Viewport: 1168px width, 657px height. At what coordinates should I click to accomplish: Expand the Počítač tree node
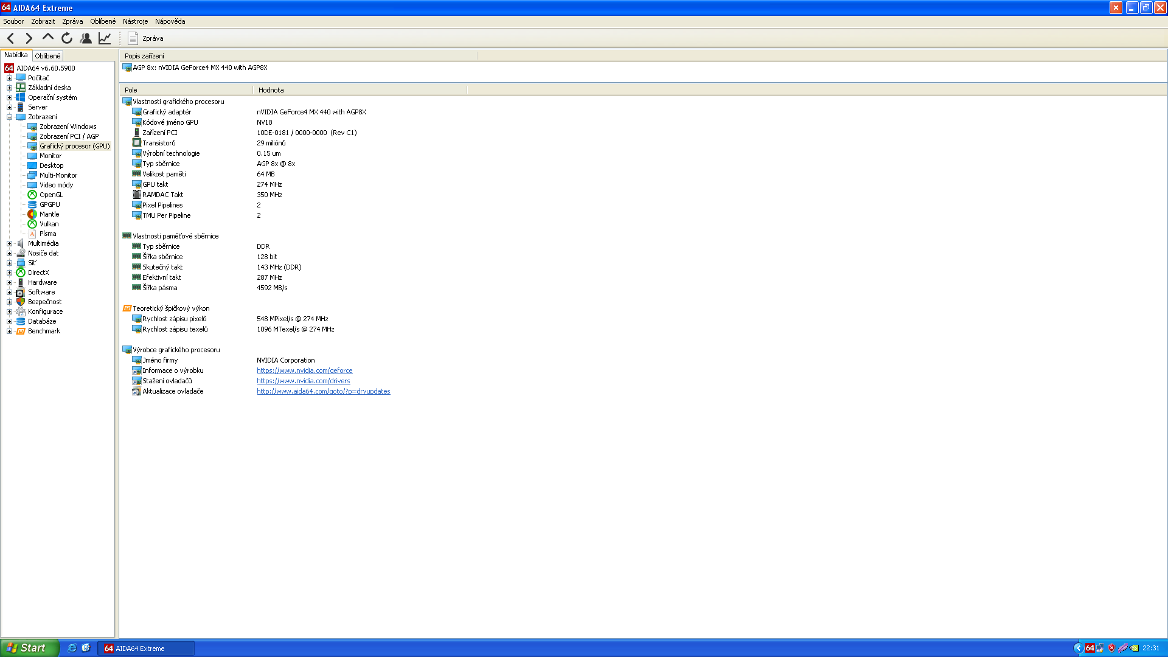[9, 78]
